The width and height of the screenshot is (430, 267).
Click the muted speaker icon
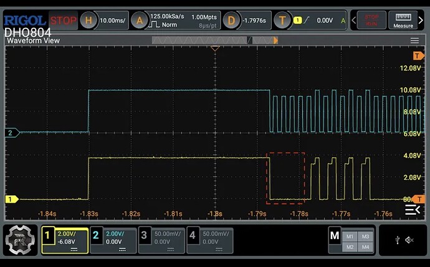coord(409,240)
